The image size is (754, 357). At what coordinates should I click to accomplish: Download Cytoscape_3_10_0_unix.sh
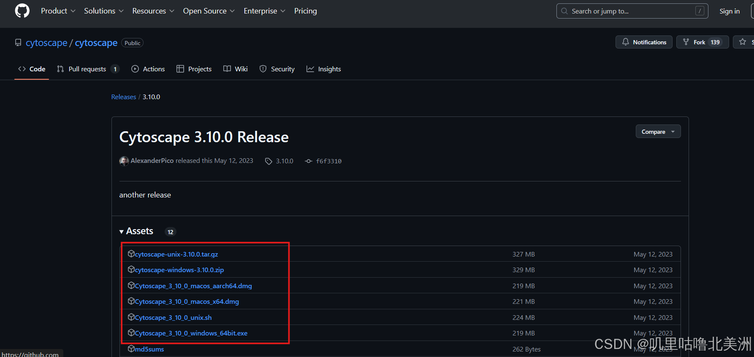[173, 317]
